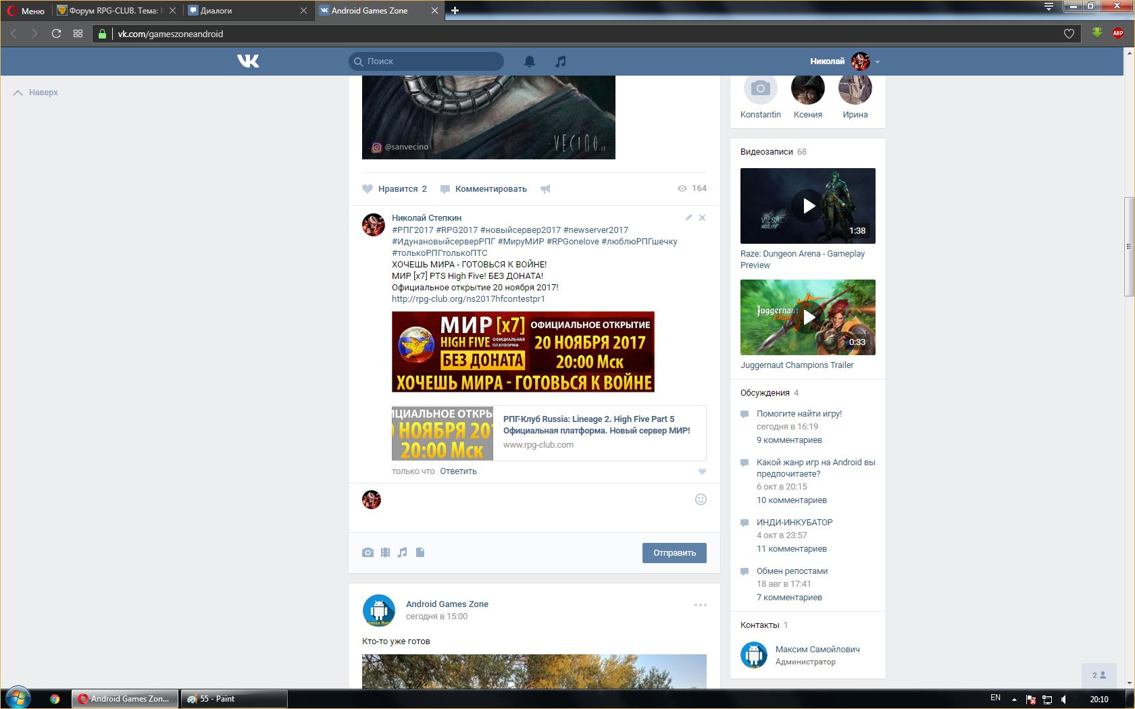The width and height of the screenshot is (1135, 709).
Task: Open the Обмен репостами discussion
Action: coord(792,571)
